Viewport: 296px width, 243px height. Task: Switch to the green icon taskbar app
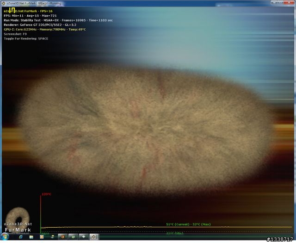click(x=73, y=237)
